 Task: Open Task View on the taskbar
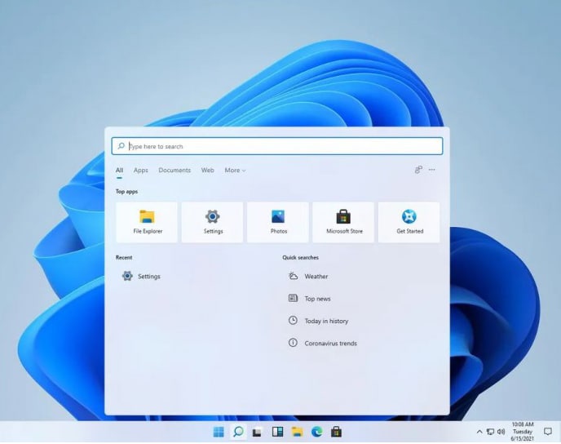pos(257,433)
